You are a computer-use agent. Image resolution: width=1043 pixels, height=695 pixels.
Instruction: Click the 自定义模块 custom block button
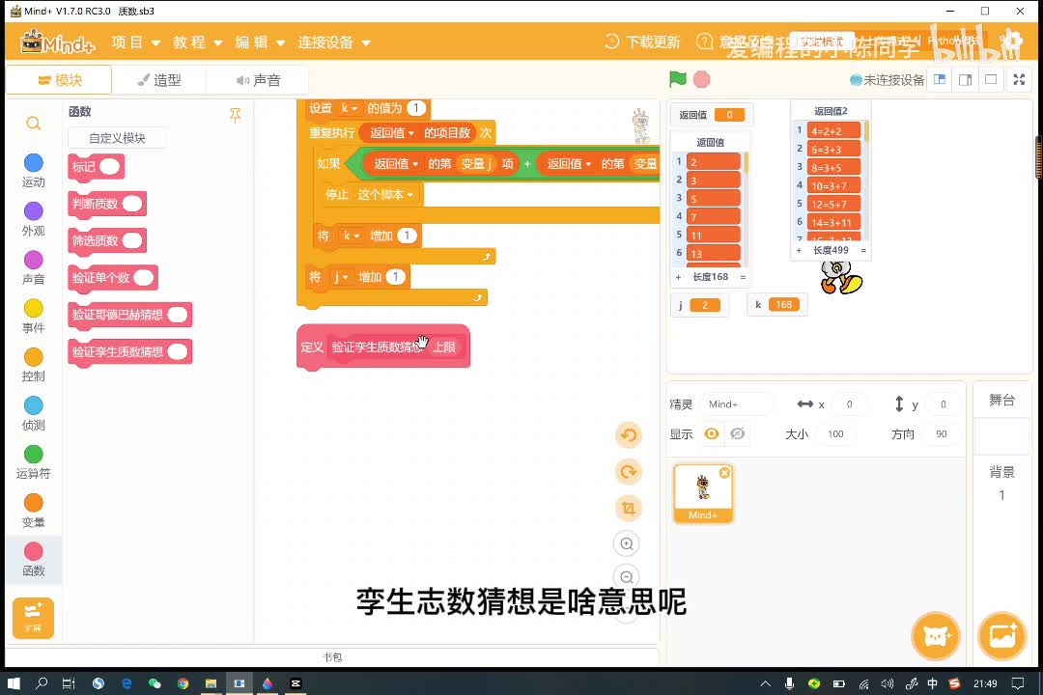[117, 138]
